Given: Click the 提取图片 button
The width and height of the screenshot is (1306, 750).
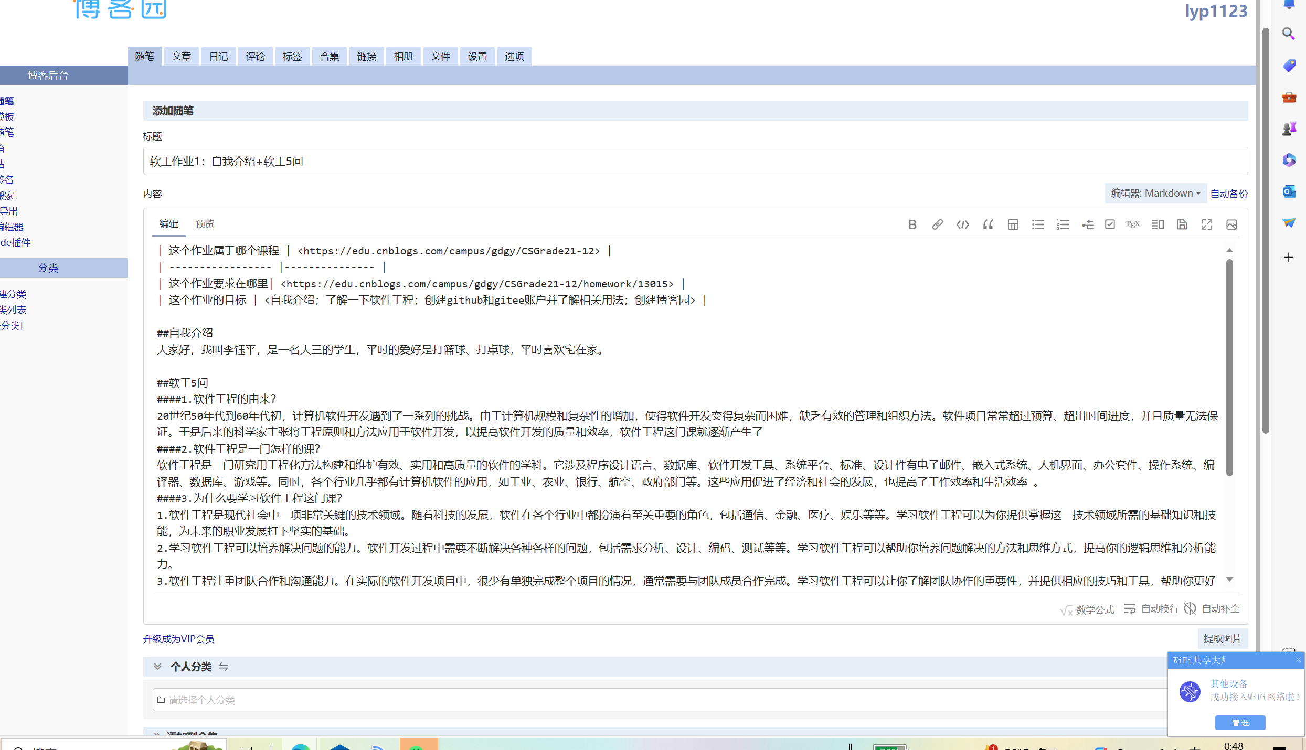Looking at the screenshot, I should (1222, 638).
